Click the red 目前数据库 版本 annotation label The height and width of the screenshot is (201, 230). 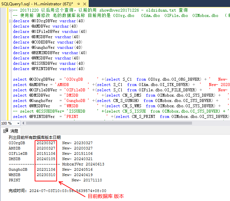pyautogui.click(x=106, y=196)
